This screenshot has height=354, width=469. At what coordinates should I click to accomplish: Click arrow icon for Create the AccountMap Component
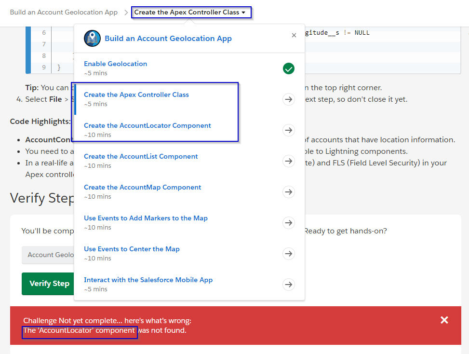coord(288,192)
